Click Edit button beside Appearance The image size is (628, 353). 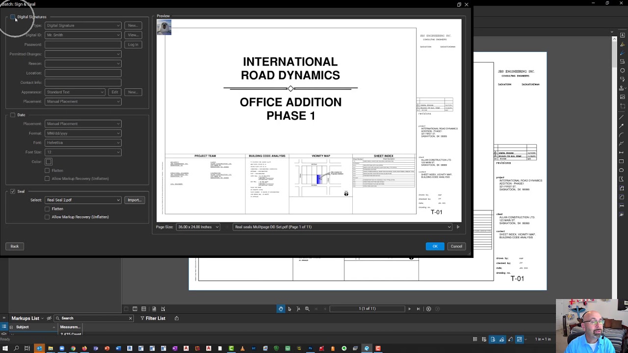(114, 92)
